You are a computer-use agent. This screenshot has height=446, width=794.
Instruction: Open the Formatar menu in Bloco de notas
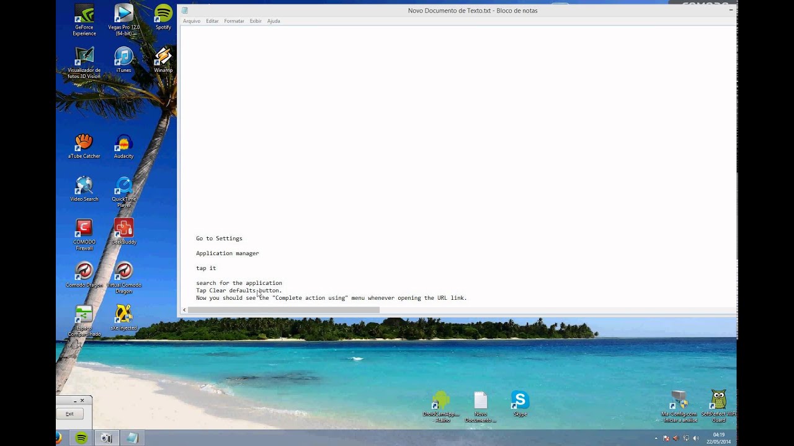(234, 21)
